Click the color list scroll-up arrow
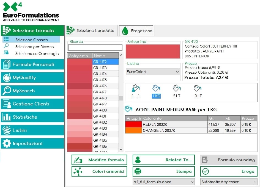 point(121,55)
